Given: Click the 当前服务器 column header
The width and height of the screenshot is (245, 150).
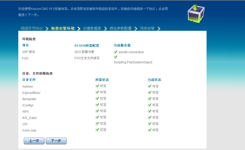Looking at the screenshot, I should coord(122,45).
